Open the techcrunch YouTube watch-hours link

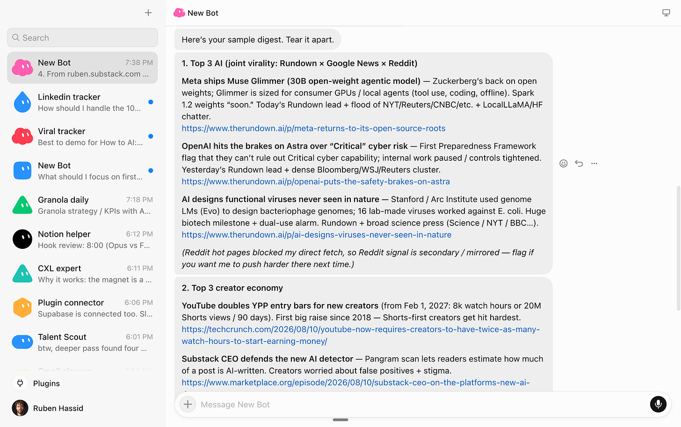click(361, 335)
